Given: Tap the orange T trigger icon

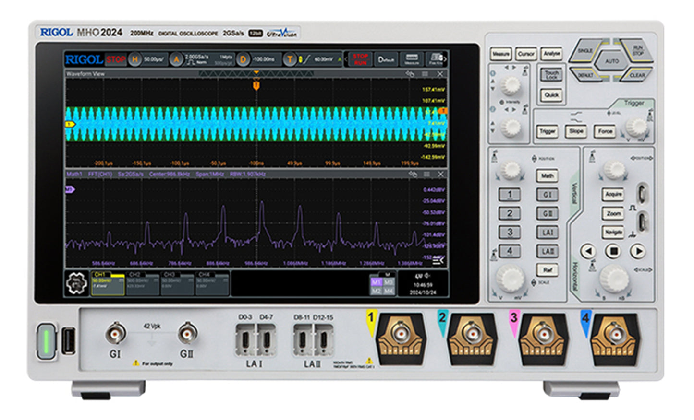Looking at the screenshot, I should 290,59.
